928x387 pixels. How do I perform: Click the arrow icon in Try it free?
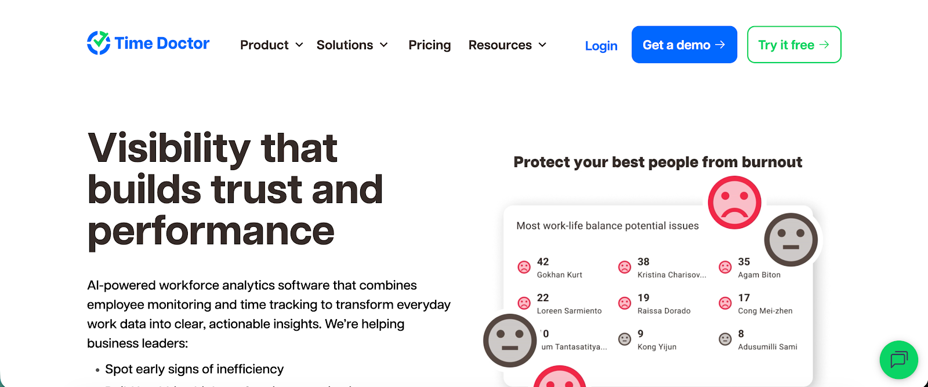pos(824,45)
